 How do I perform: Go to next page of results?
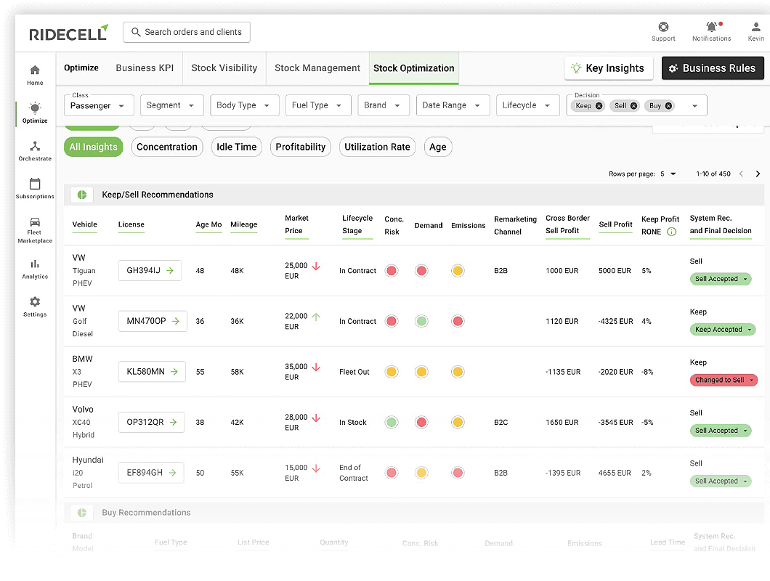tap(758, 174)
